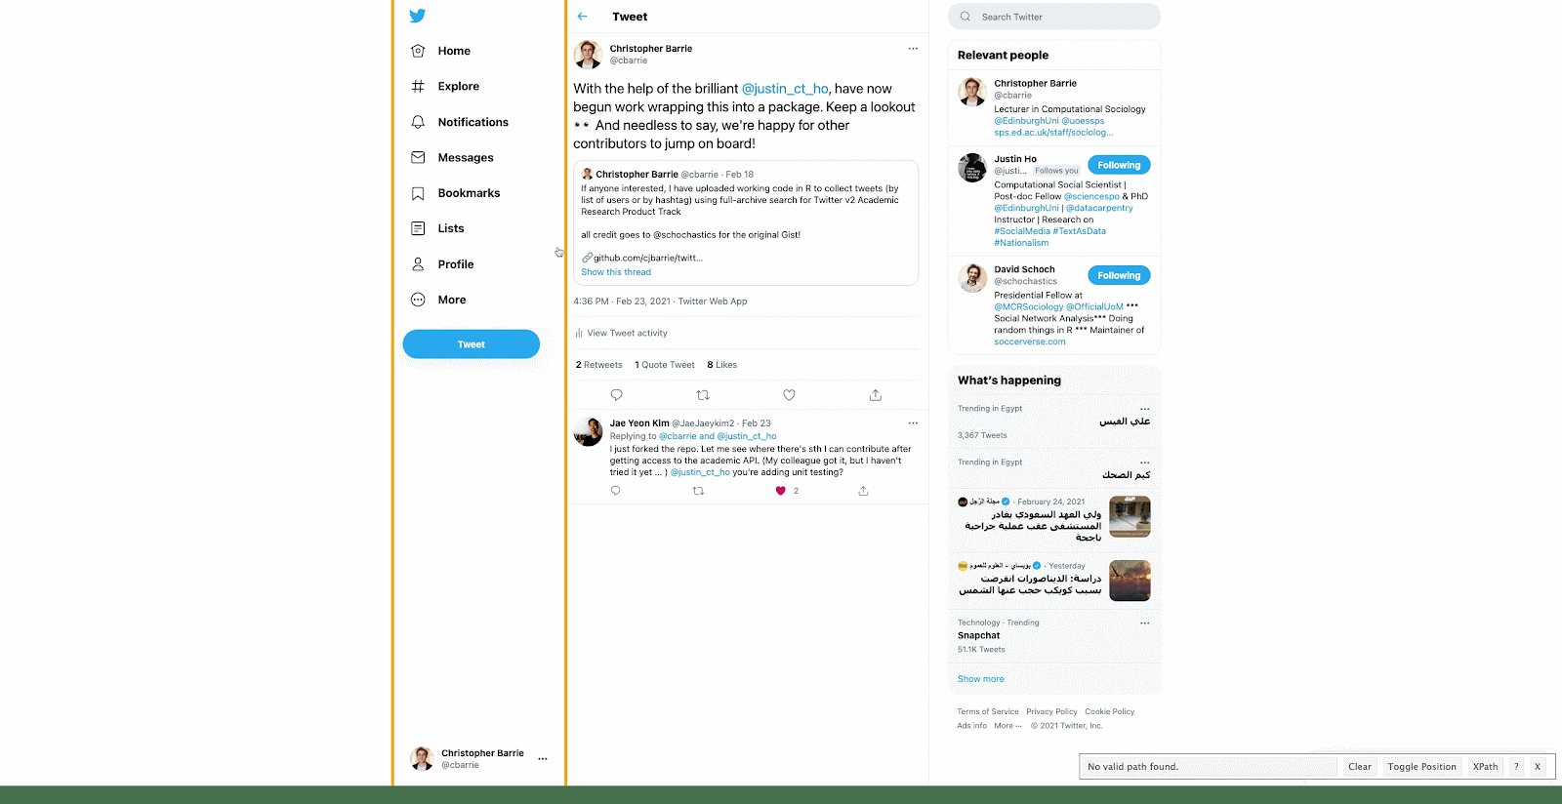This screenshot has height=804, width=1562.
Task: Click the Twitter bird logo
Action: point(418,16)
